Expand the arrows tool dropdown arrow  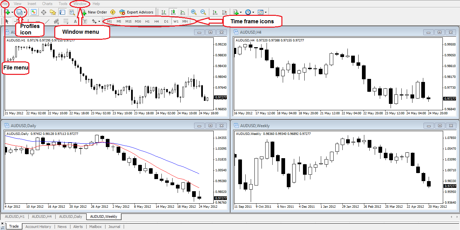coord(99,21)
